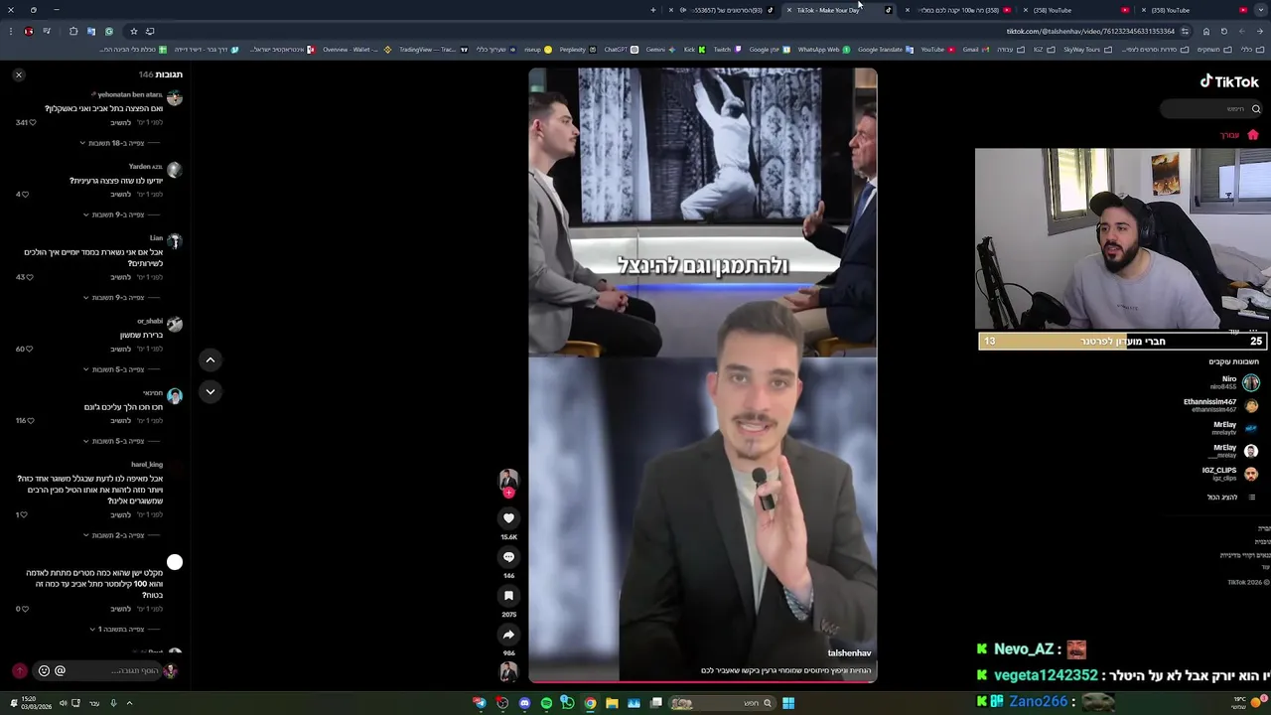Open the Twitch bookmark
Viewport: 1271px width, 715px height.
click(726, 49)
